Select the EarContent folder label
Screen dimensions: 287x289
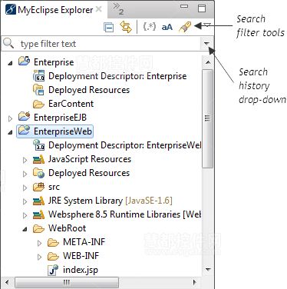tap(71, 104)
